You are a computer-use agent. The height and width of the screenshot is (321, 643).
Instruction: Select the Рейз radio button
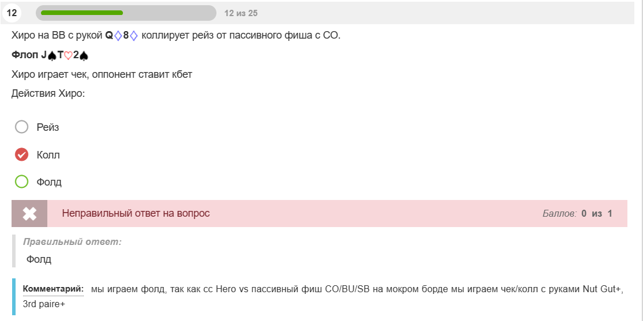pyautogui.click(x=21, y=127)
